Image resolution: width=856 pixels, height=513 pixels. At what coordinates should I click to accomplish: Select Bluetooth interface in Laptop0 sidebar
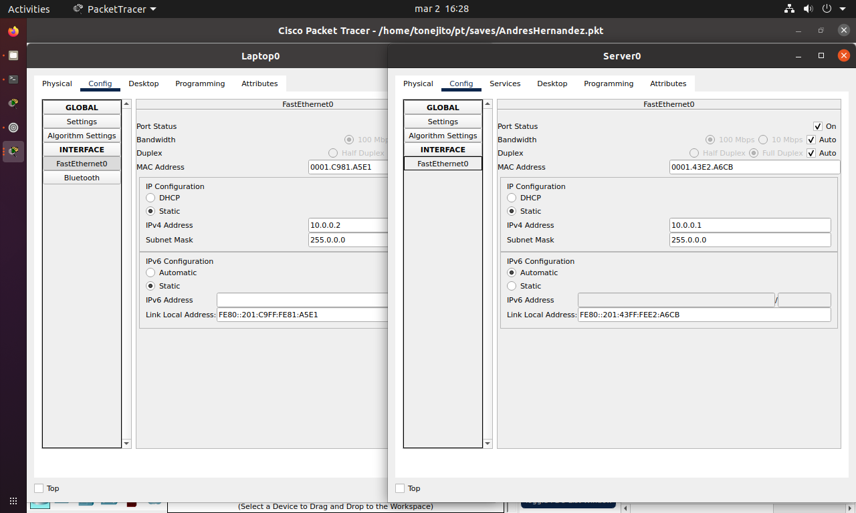(x=82, y=178)
